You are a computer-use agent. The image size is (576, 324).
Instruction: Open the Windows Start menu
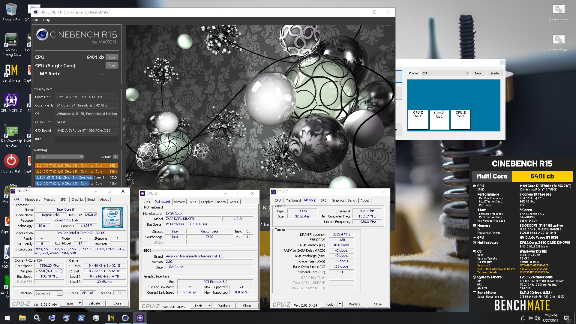pyautogui.click(x=7, y=318)
